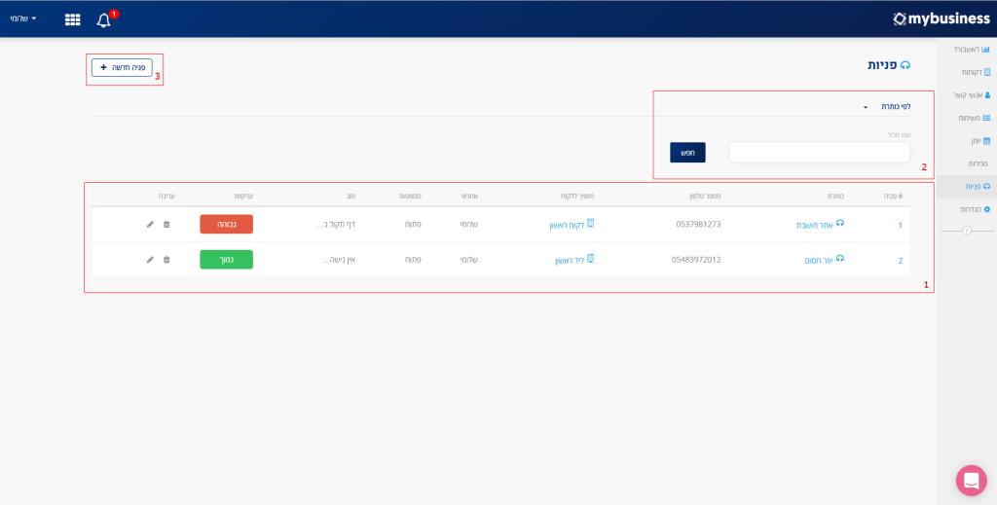
Task: Open ticket number 1 link
Action: pyautogui.click(x=900, y=225)
